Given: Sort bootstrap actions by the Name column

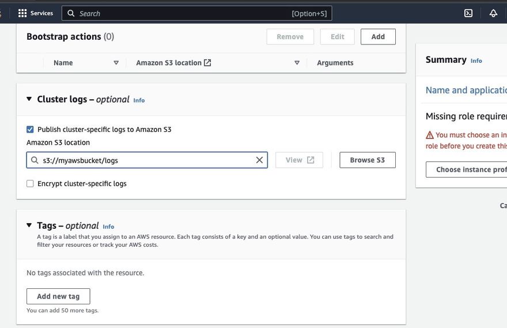Looking at the screenshot, I should click(116, 63).
